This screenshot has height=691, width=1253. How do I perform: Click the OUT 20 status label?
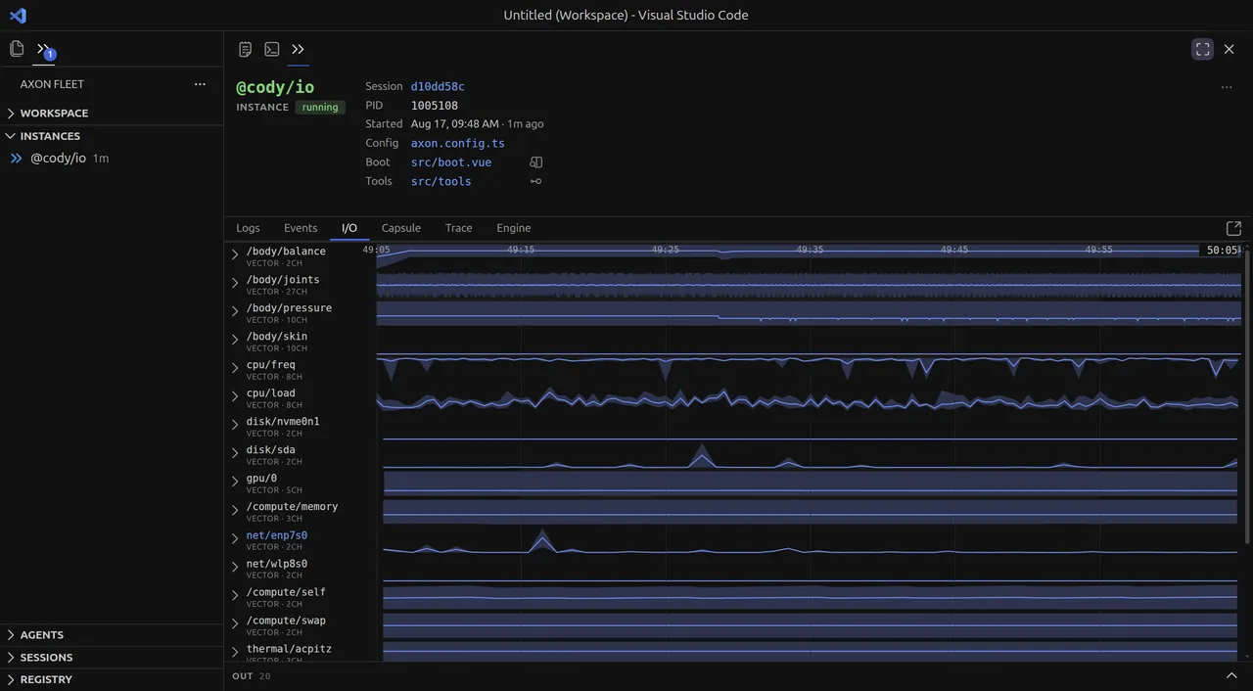(252, 676)
